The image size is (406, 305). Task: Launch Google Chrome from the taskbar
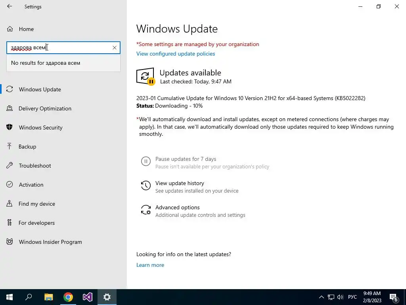click(x=68, y=297)
